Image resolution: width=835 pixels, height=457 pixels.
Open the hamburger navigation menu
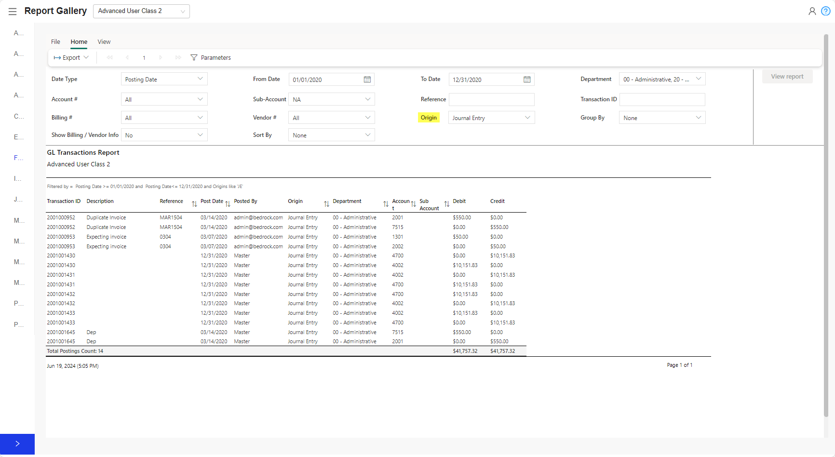[13, 11]
